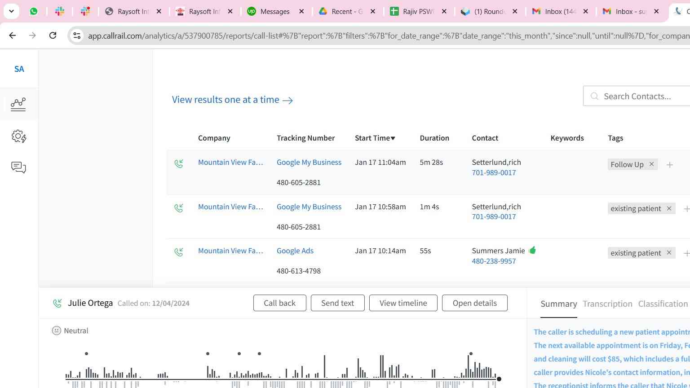
Task: Add a tag to the 11:04am call
Action: pos(670,165)
